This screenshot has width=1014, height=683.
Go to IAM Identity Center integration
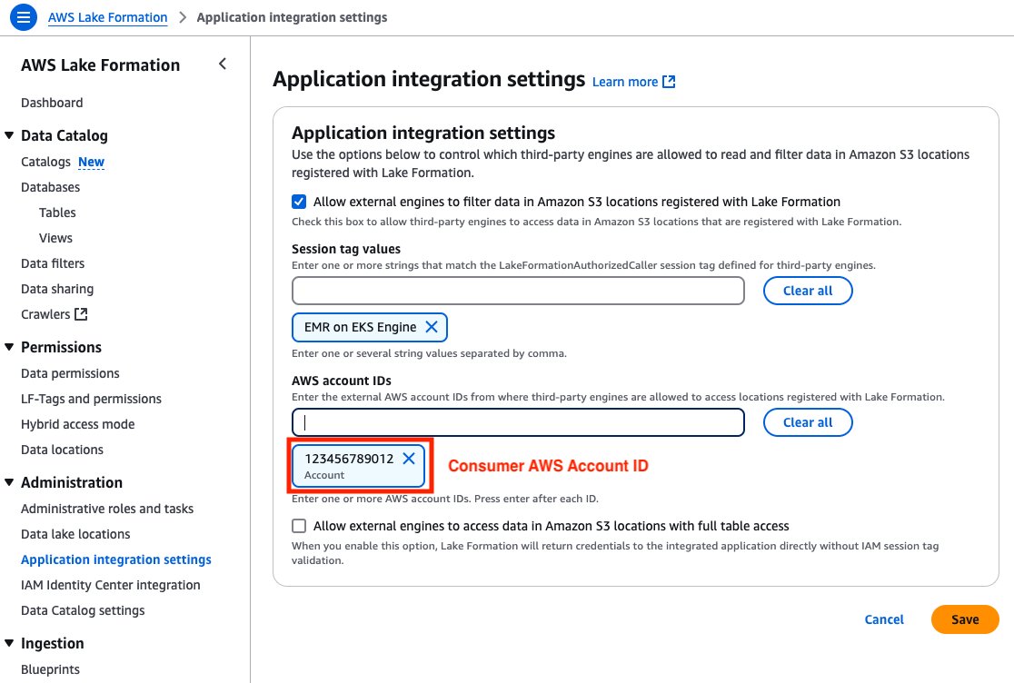(x=110, y=585)
